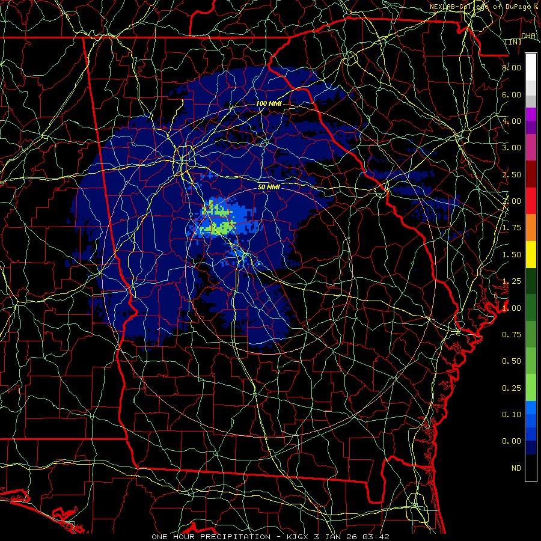
Task: Click the 2.50 legend value
Action: tap(512, 174)
